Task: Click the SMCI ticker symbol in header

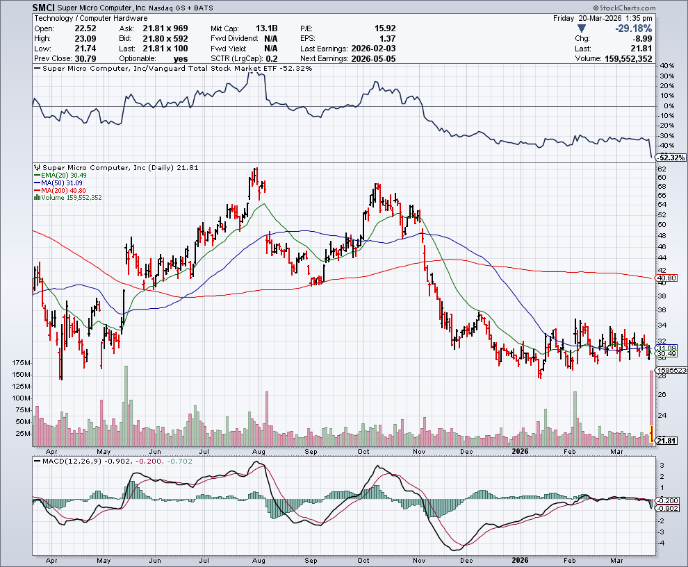Action: (44, 8)
